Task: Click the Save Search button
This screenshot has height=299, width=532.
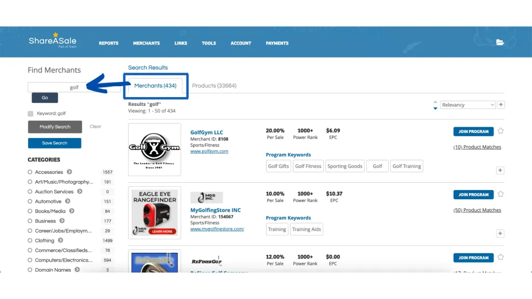Action: point(55,143)
